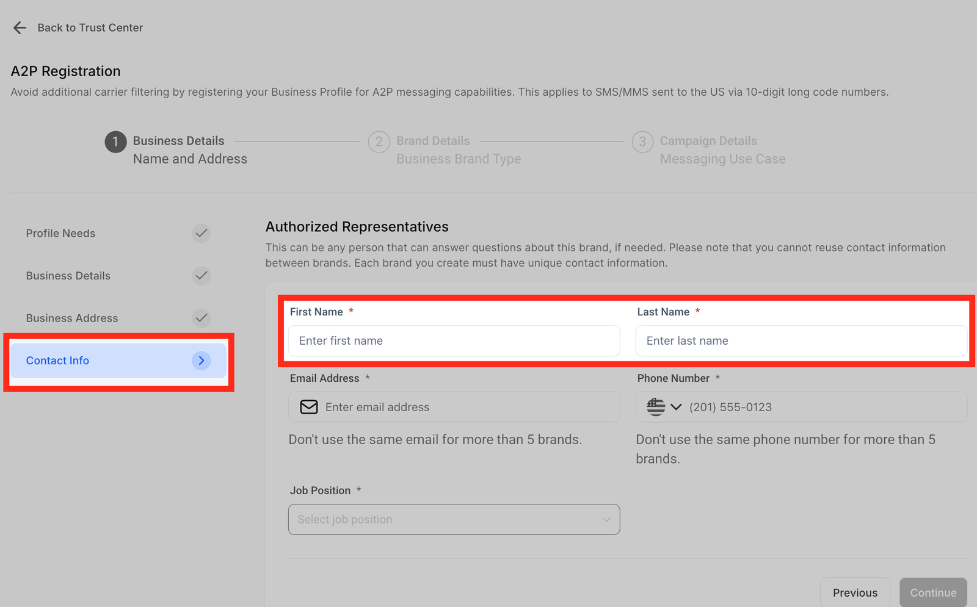977x607 pixels.
Task: Focus the First Name input field
Action: tap(454, 340)
